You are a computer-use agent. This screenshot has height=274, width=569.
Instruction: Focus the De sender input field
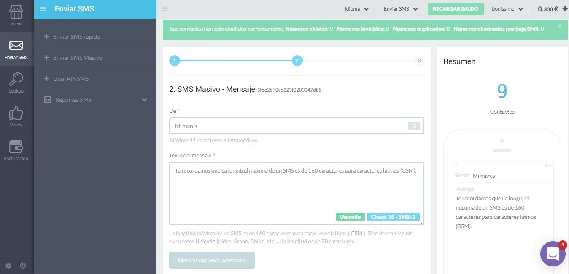[x=297, y=126]
